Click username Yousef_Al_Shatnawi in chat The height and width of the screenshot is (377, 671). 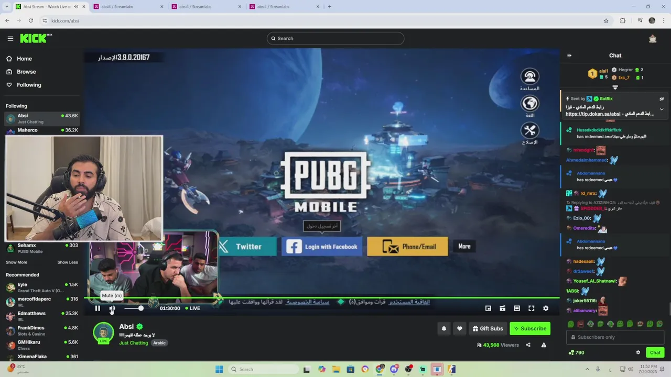click(594, 281)
